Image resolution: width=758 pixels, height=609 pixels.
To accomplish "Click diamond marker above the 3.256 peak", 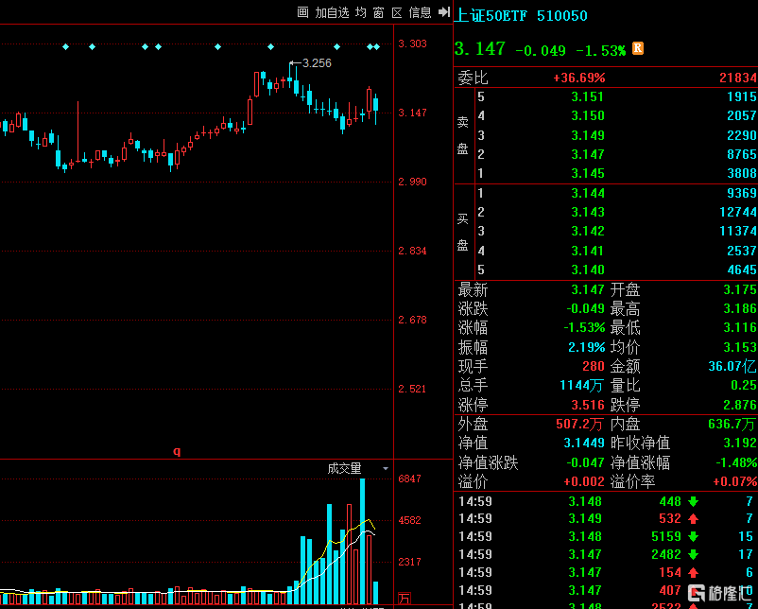I will (x=270, y=47).
